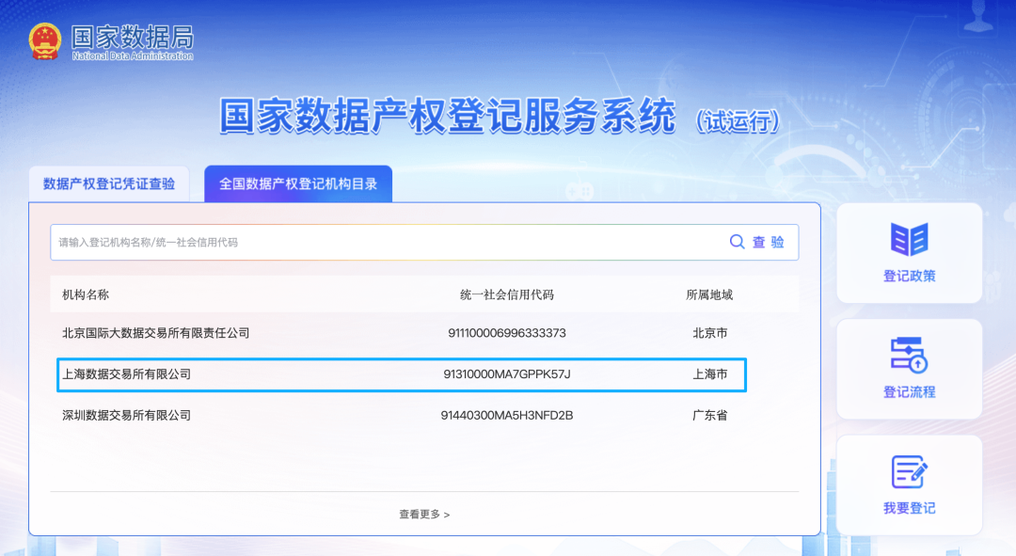Select 深圳数据交易所有限公司 row name
Viewport: 1016px width, 556px height.
tap(126, 416)
